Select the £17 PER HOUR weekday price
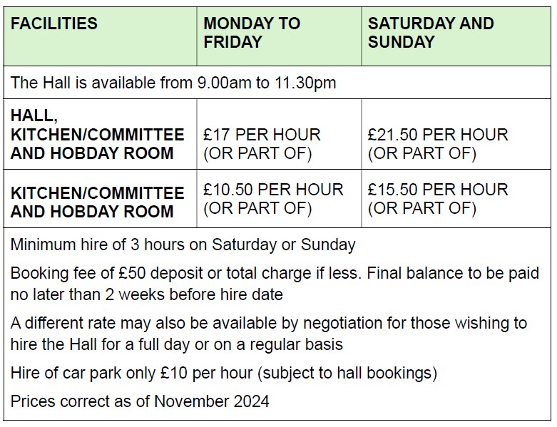The image size is (557, 427). pos(262,135)
